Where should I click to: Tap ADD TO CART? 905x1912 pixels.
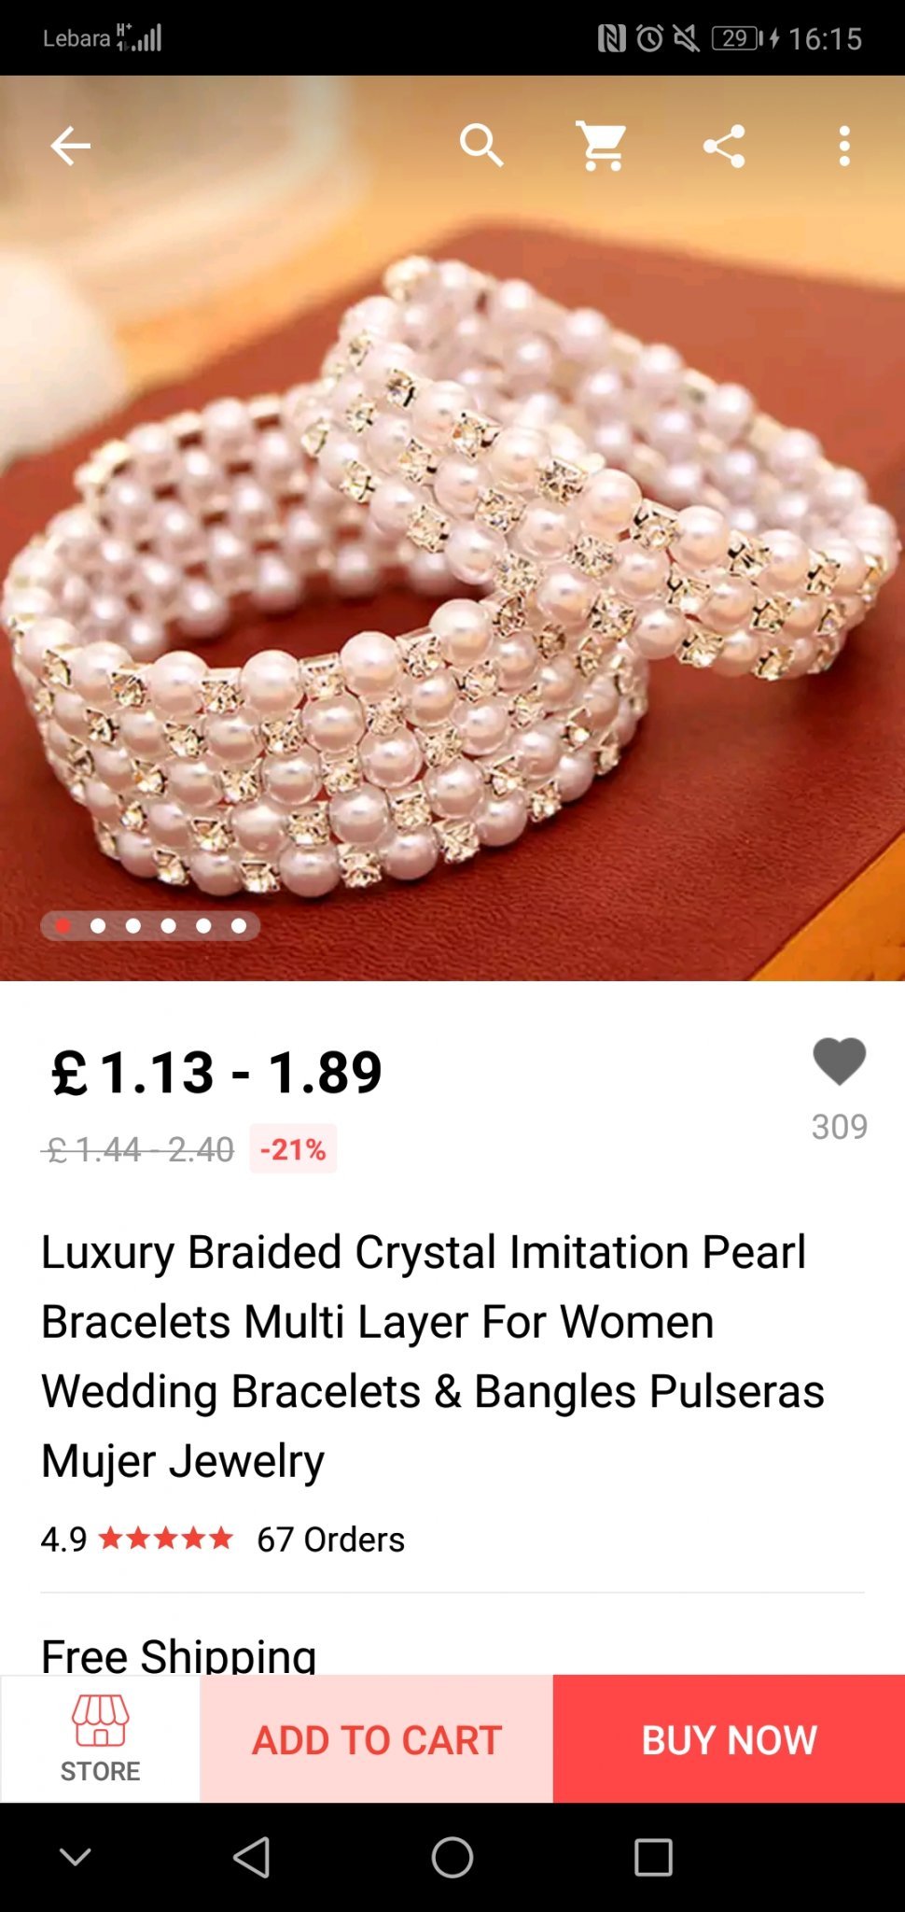pyautogui.click(x=377, y=1738)
